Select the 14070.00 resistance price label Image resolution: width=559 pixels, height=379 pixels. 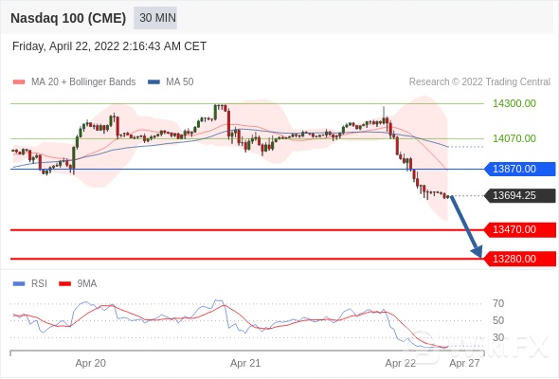514,138
